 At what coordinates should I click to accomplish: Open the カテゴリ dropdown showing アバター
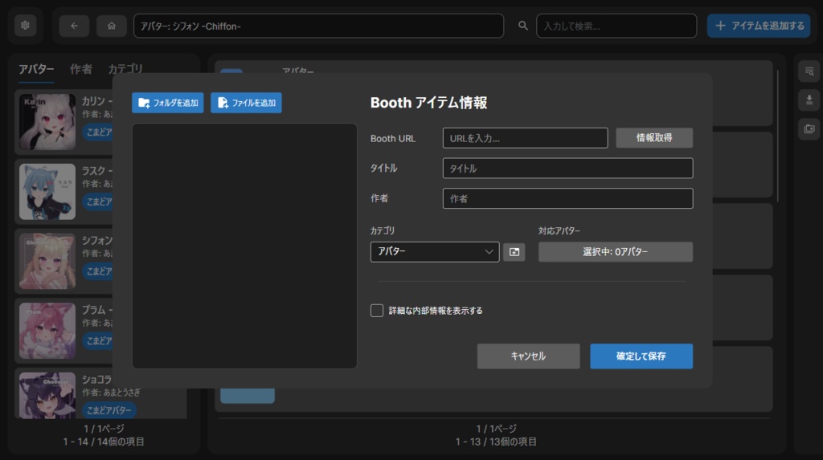pos(435,252)
